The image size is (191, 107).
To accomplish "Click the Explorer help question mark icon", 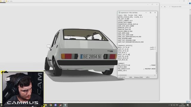I will (190, 4).
